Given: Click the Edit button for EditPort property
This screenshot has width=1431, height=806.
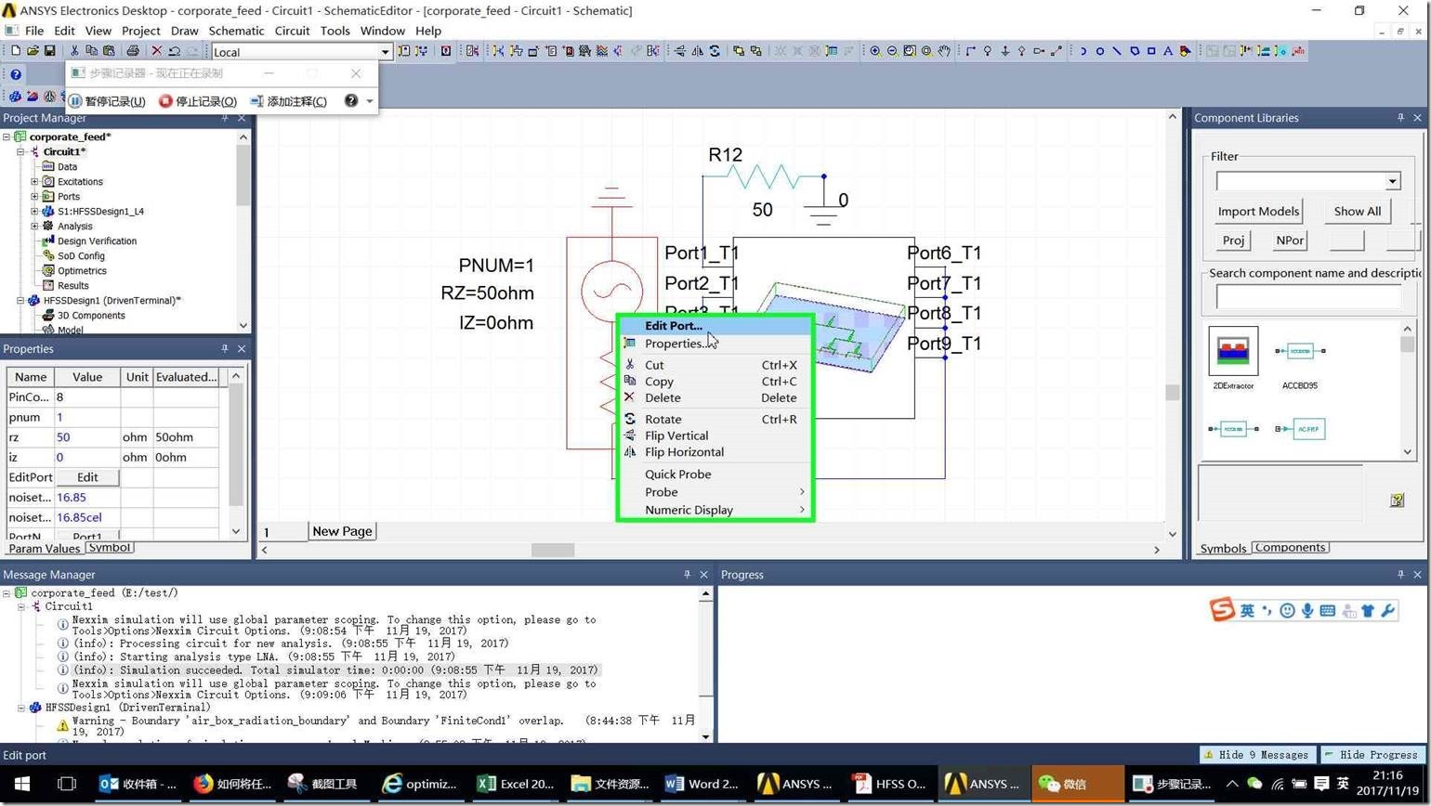Looking at the screenshot, I should point(87,477).
